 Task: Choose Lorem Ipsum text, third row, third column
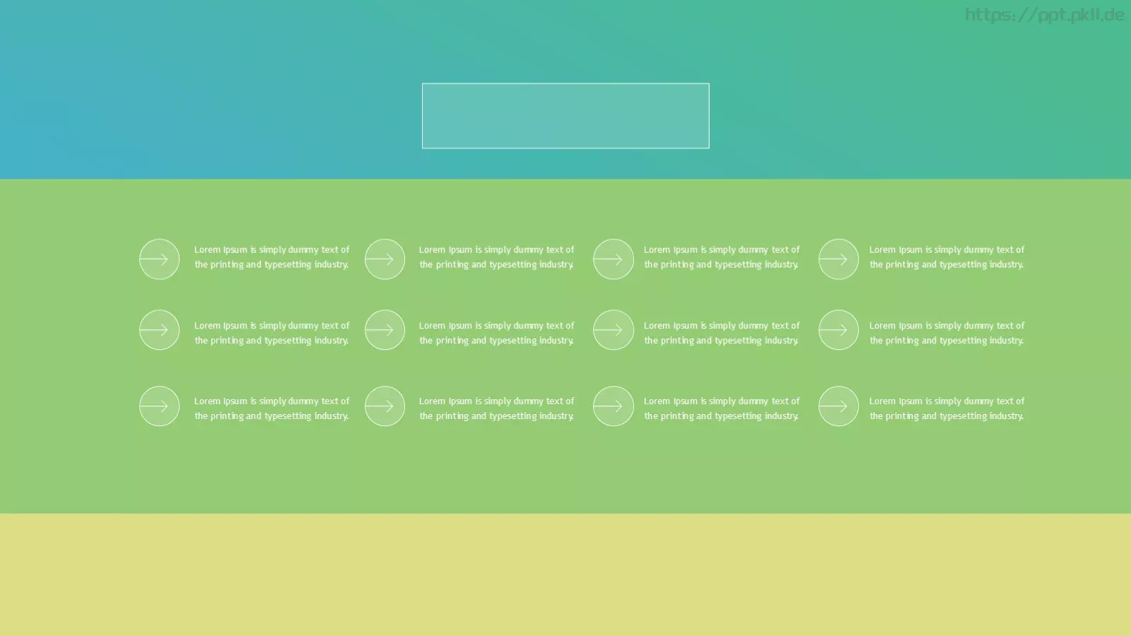tap(722, 408)
